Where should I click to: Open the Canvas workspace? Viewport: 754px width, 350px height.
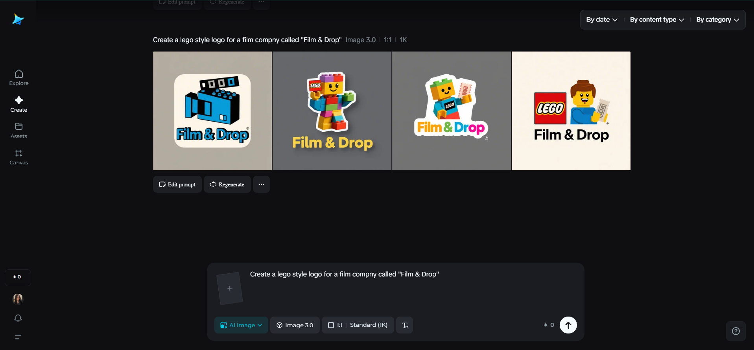[19, 157]
